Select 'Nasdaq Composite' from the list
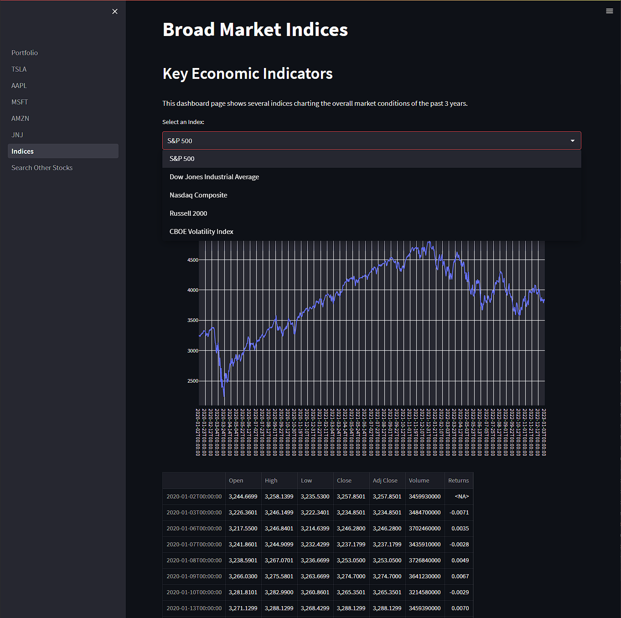This screenshot has height=618, width=621. (198, 195)
